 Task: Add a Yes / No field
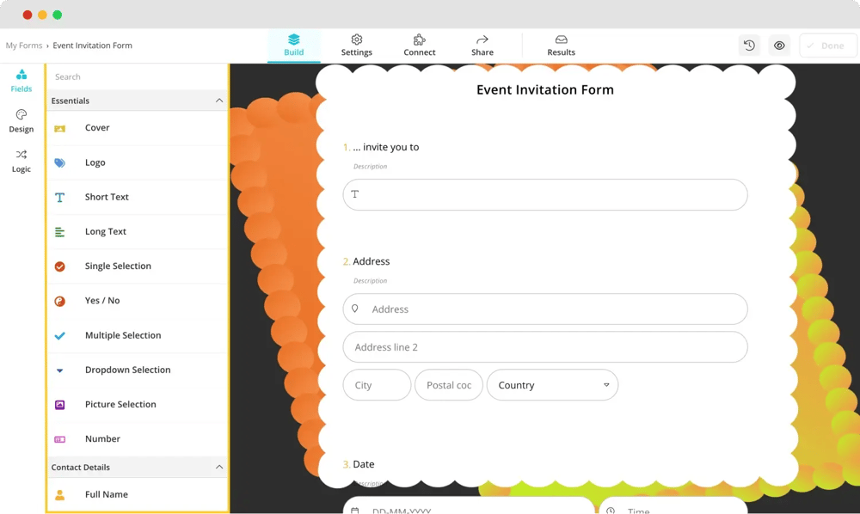pyautogui.click(x=102, y=301)
